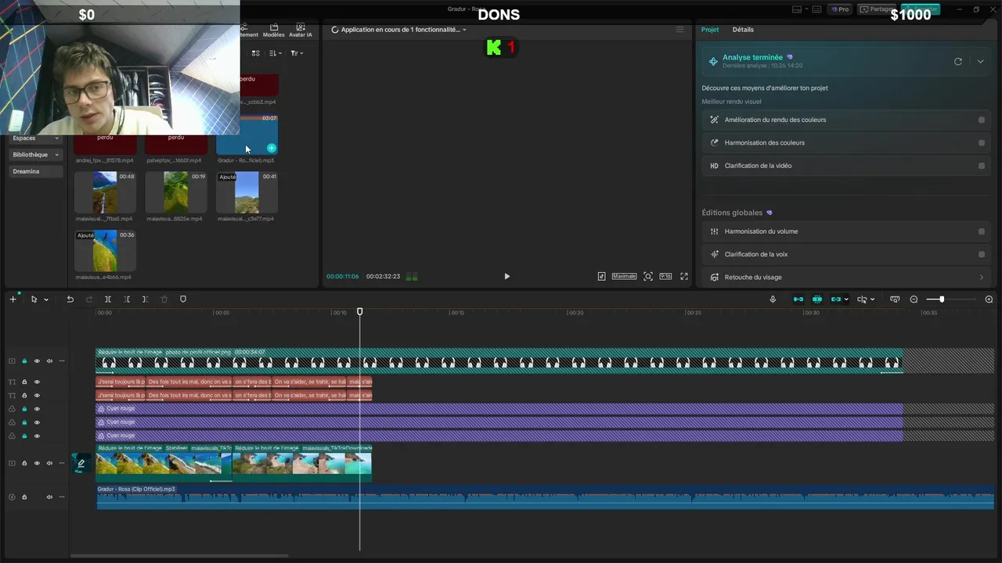Enable Clarification de la voix

pyautogui.click(x=982, y=254)
